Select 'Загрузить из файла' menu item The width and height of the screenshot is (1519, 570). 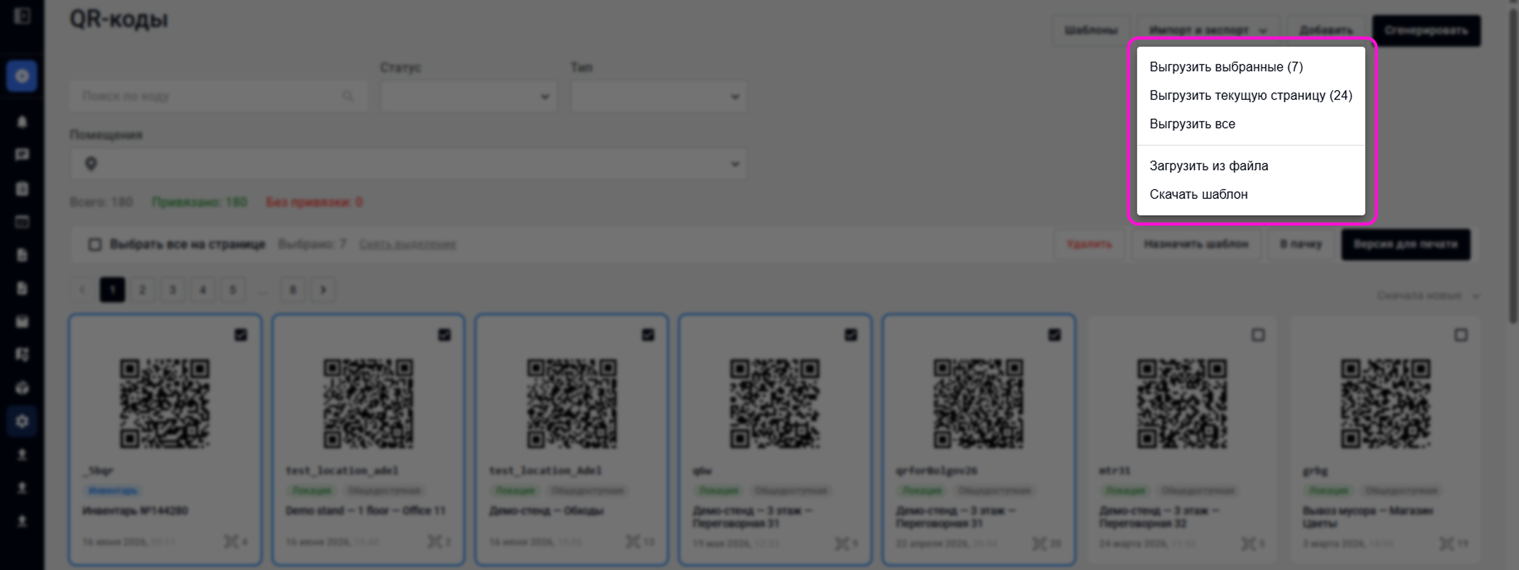click(x=1251, y=165)
